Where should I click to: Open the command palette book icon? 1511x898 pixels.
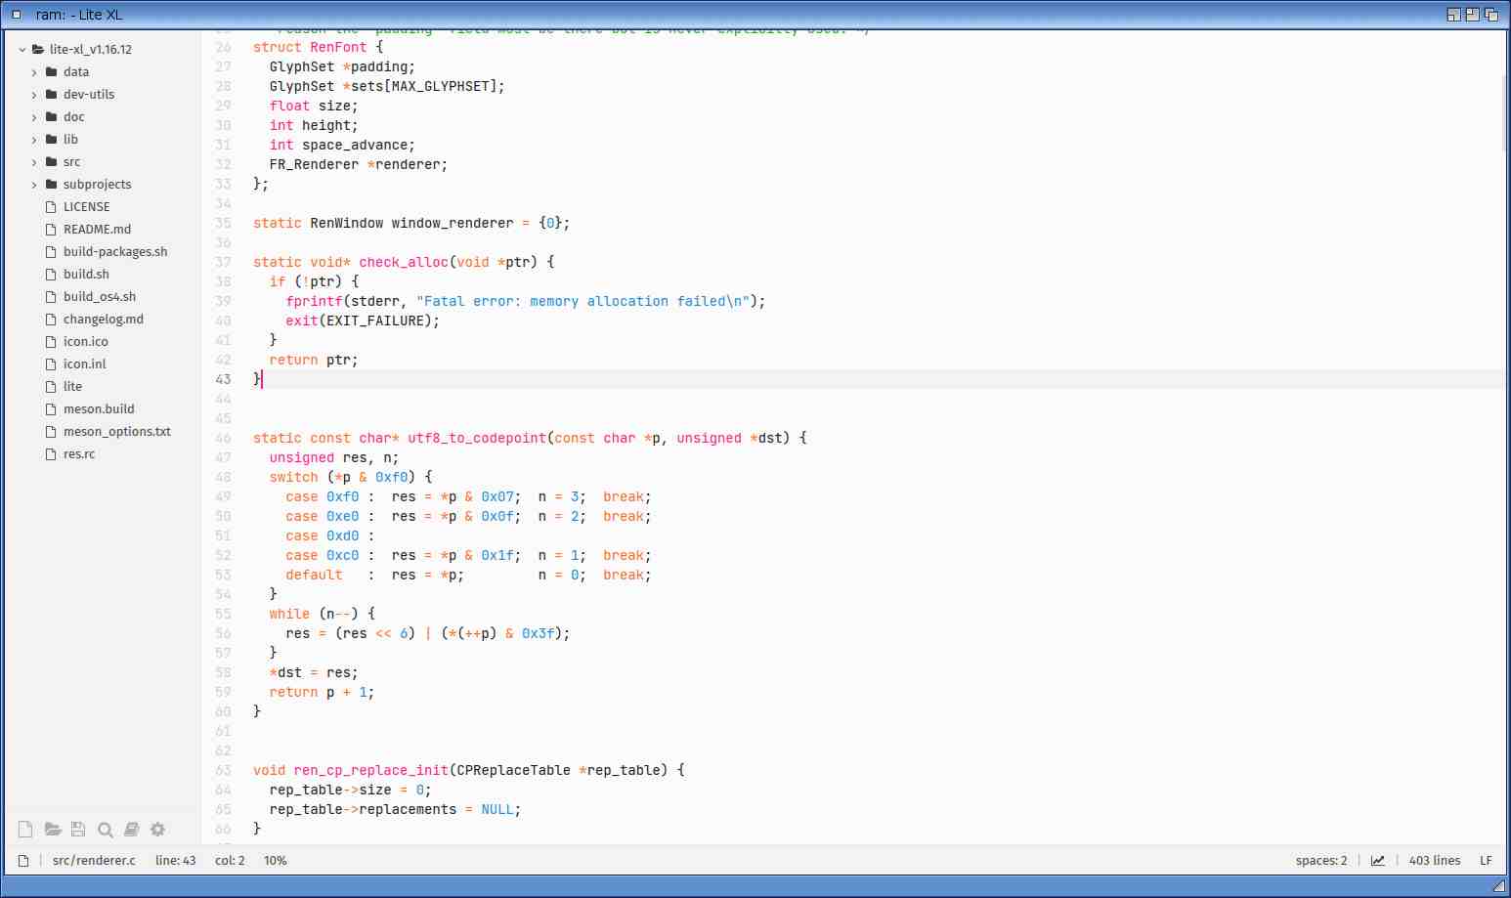click(131, 830)
